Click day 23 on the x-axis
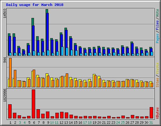 click(113, 123)
